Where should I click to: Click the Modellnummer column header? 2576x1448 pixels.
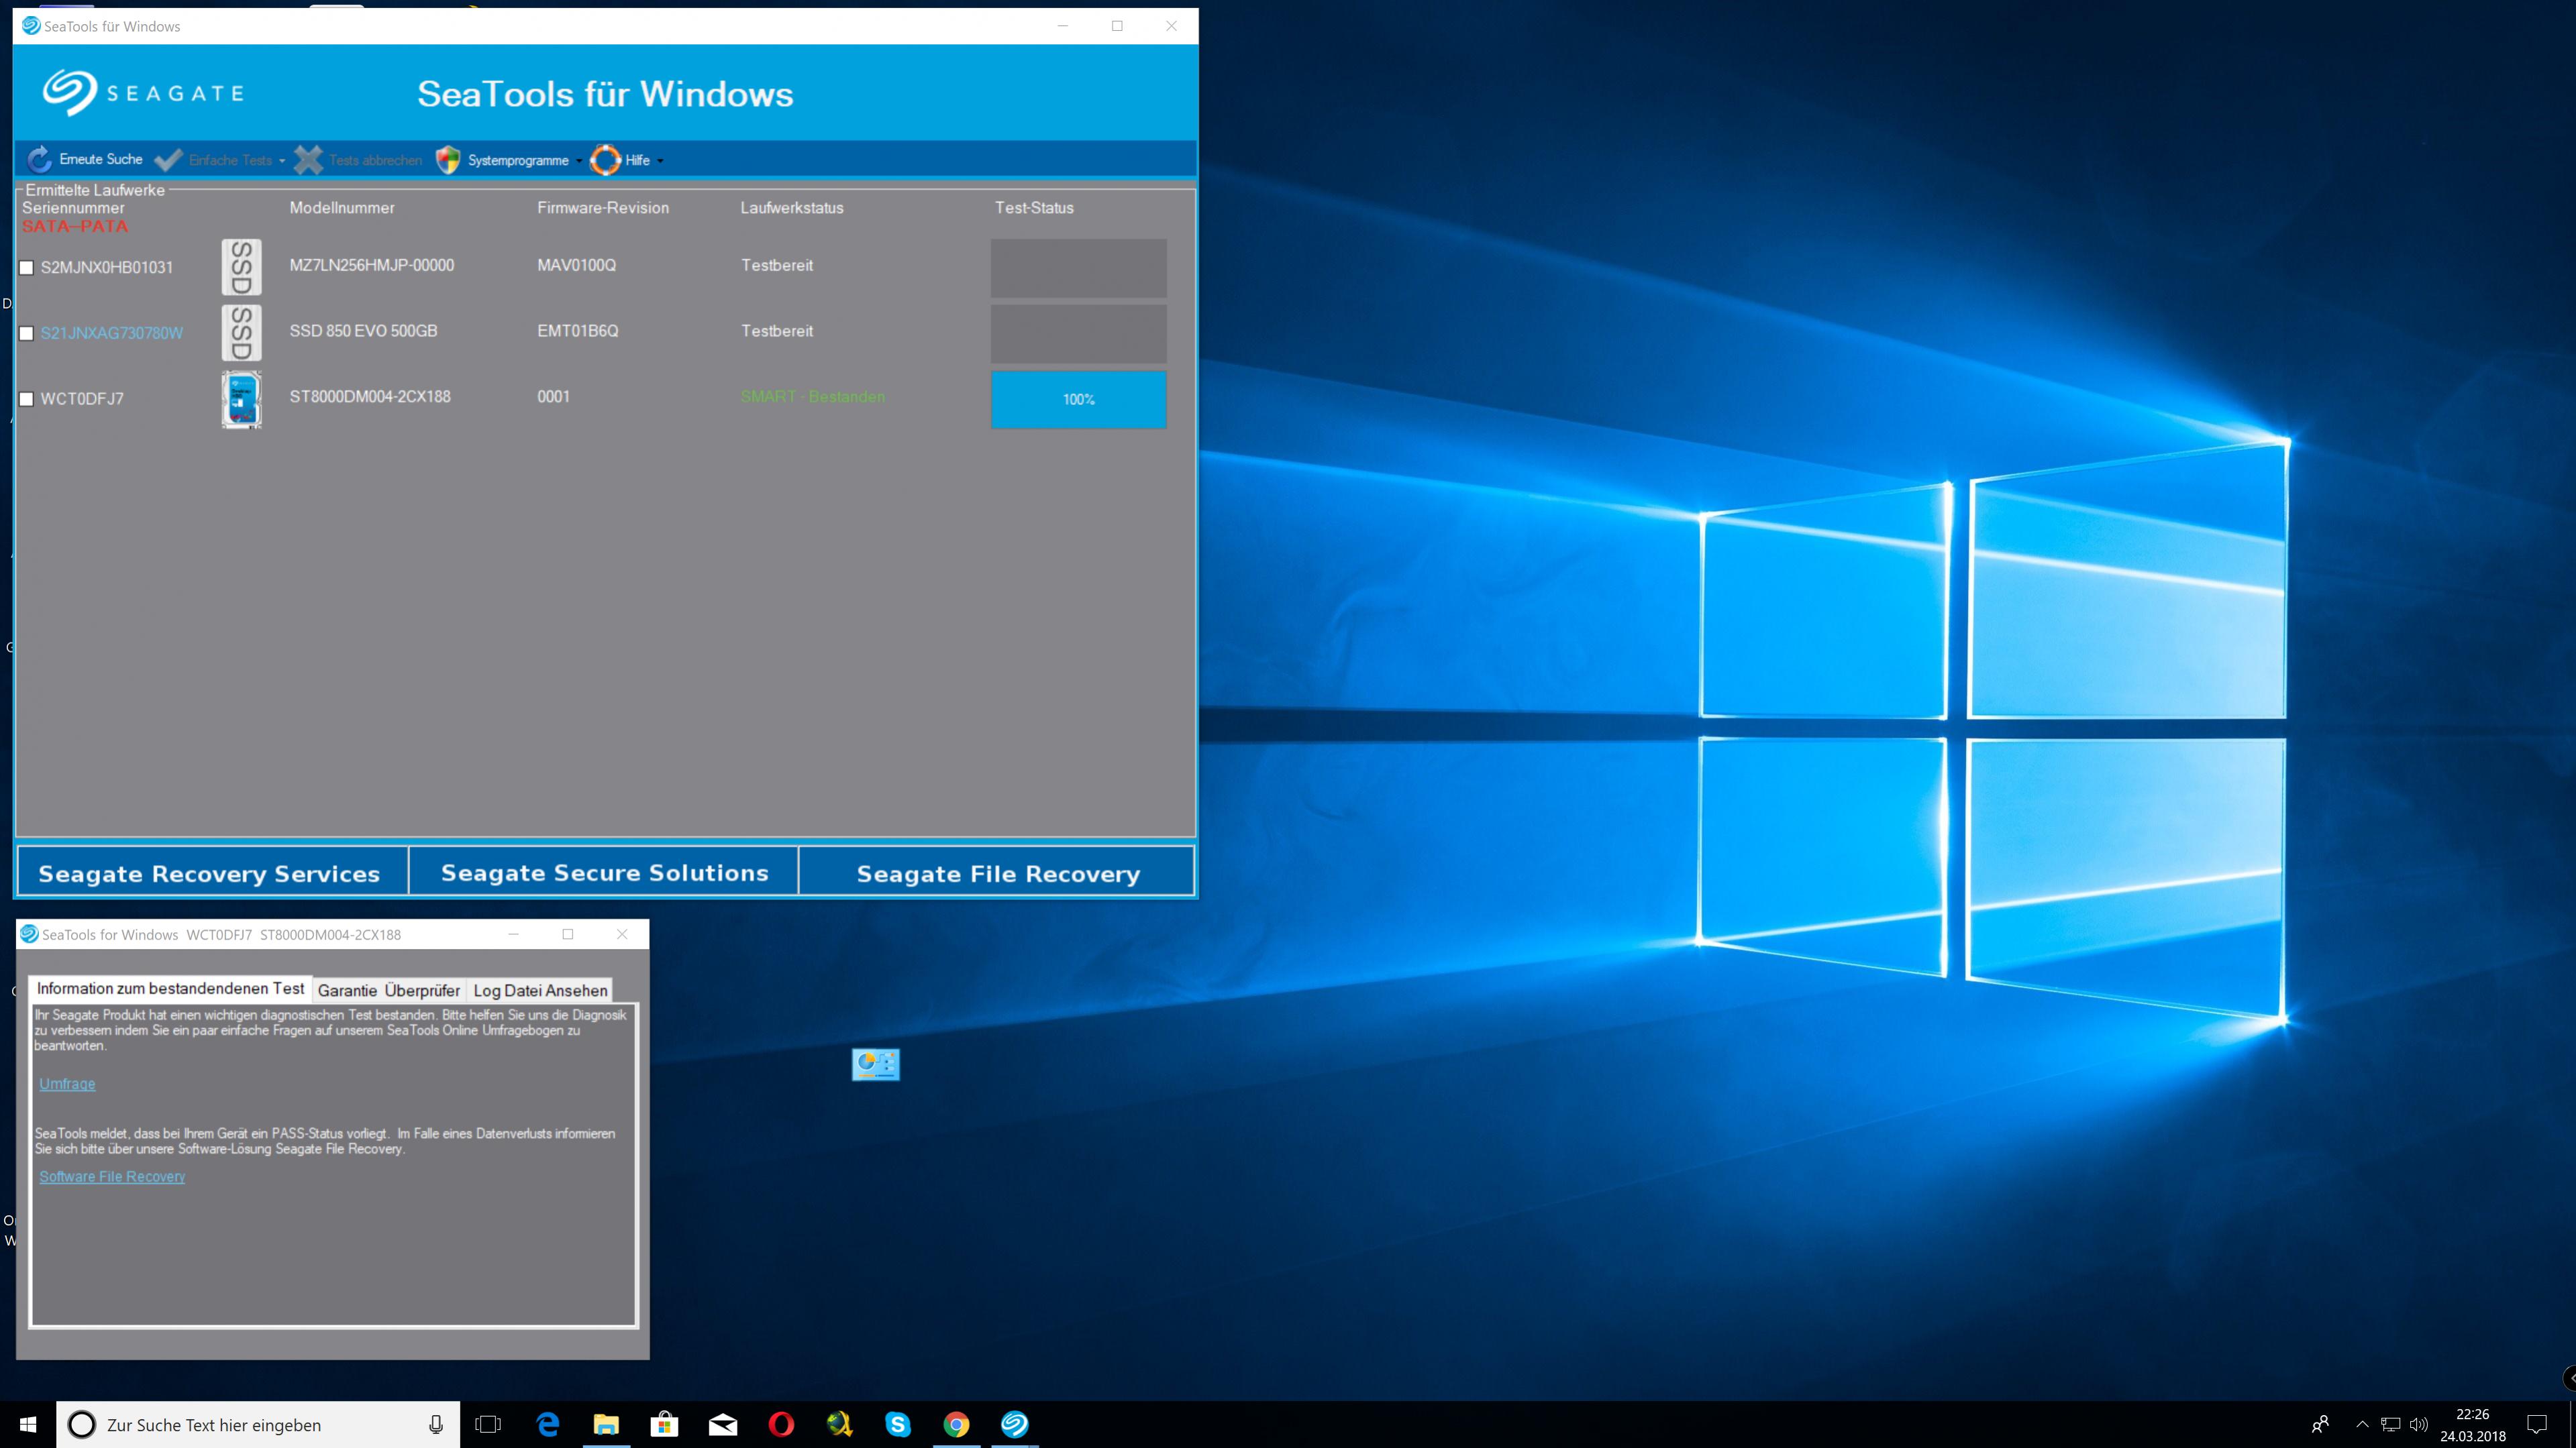(342, 208)
